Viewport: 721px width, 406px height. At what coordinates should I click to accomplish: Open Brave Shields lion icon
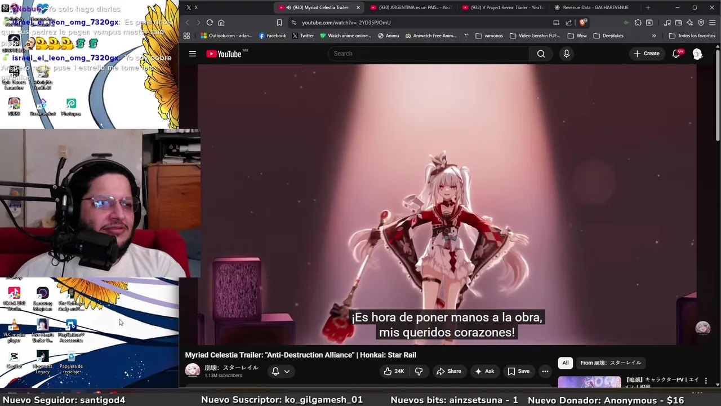pyautogui.click(x=582, y=23)
